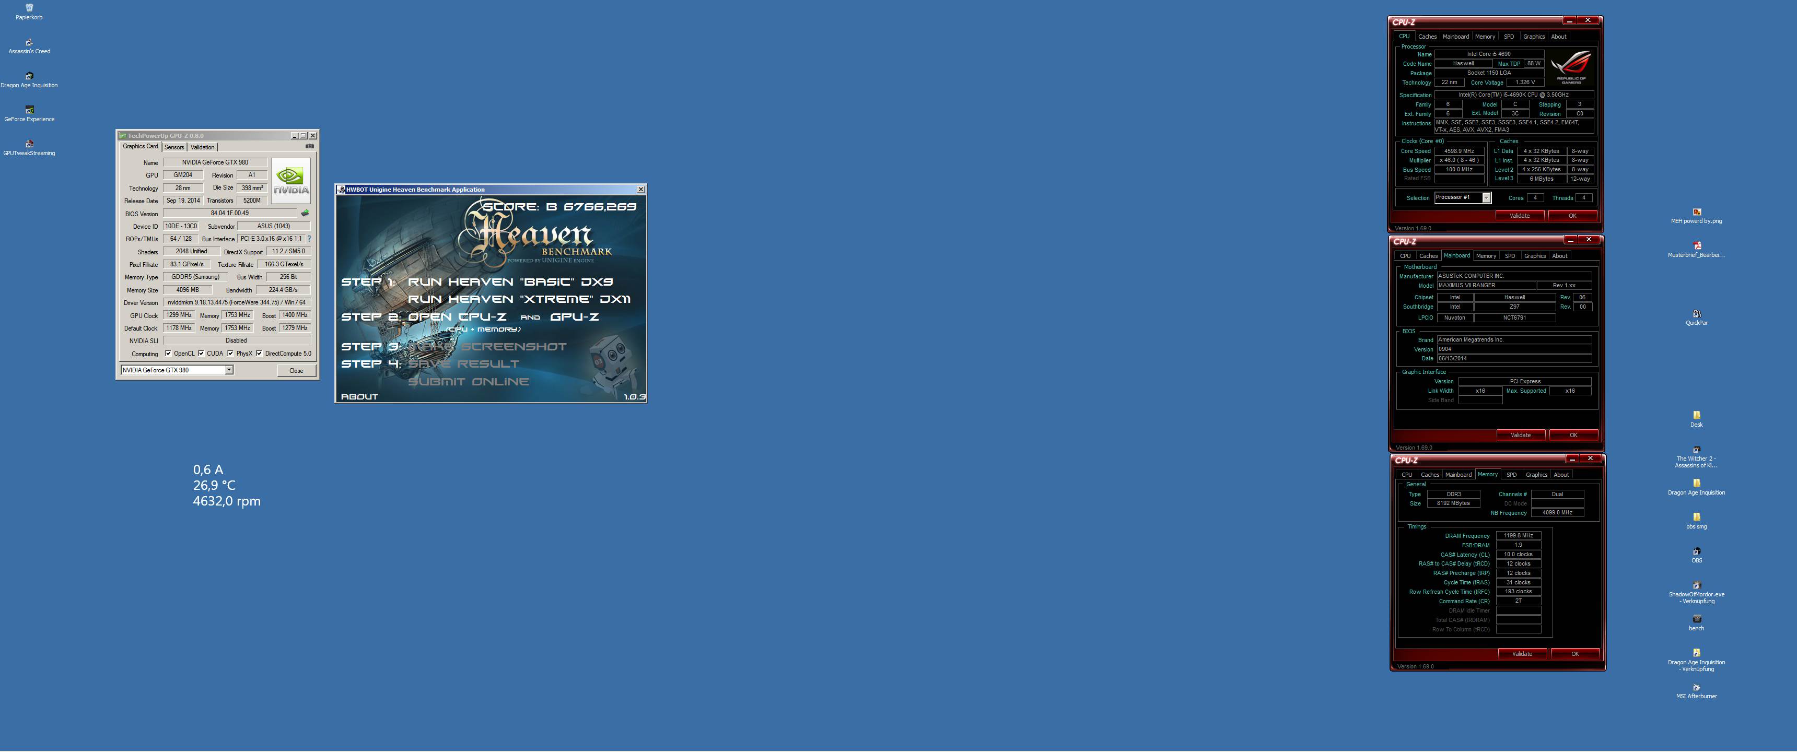Select the Graphics Card tab in GPU-Z
1797x752 pixels.
click(x=140, y=147)
